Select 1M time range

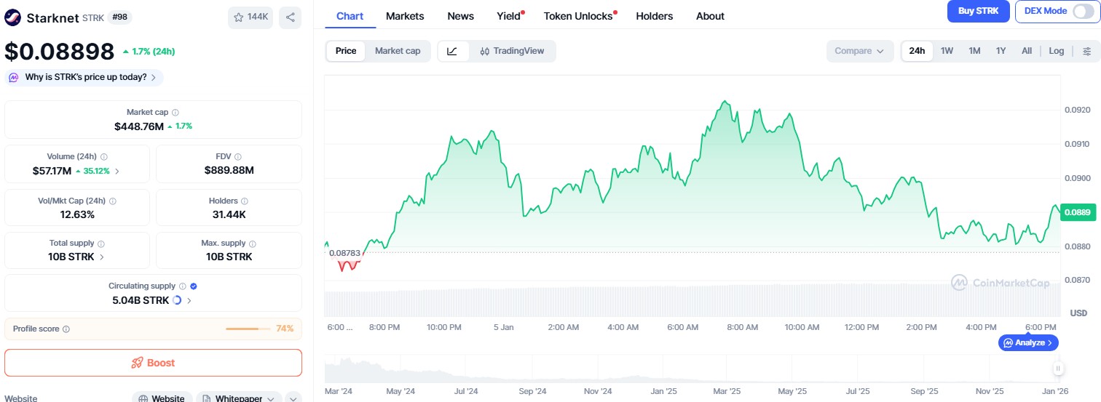974,51
